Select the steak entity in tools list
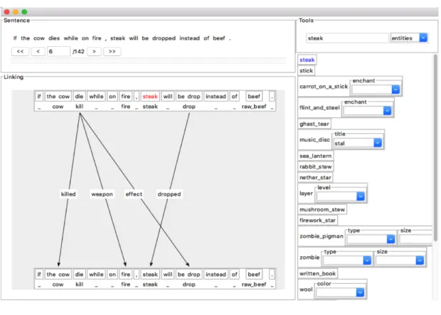 pyautogui.click(x=307, y=60)
